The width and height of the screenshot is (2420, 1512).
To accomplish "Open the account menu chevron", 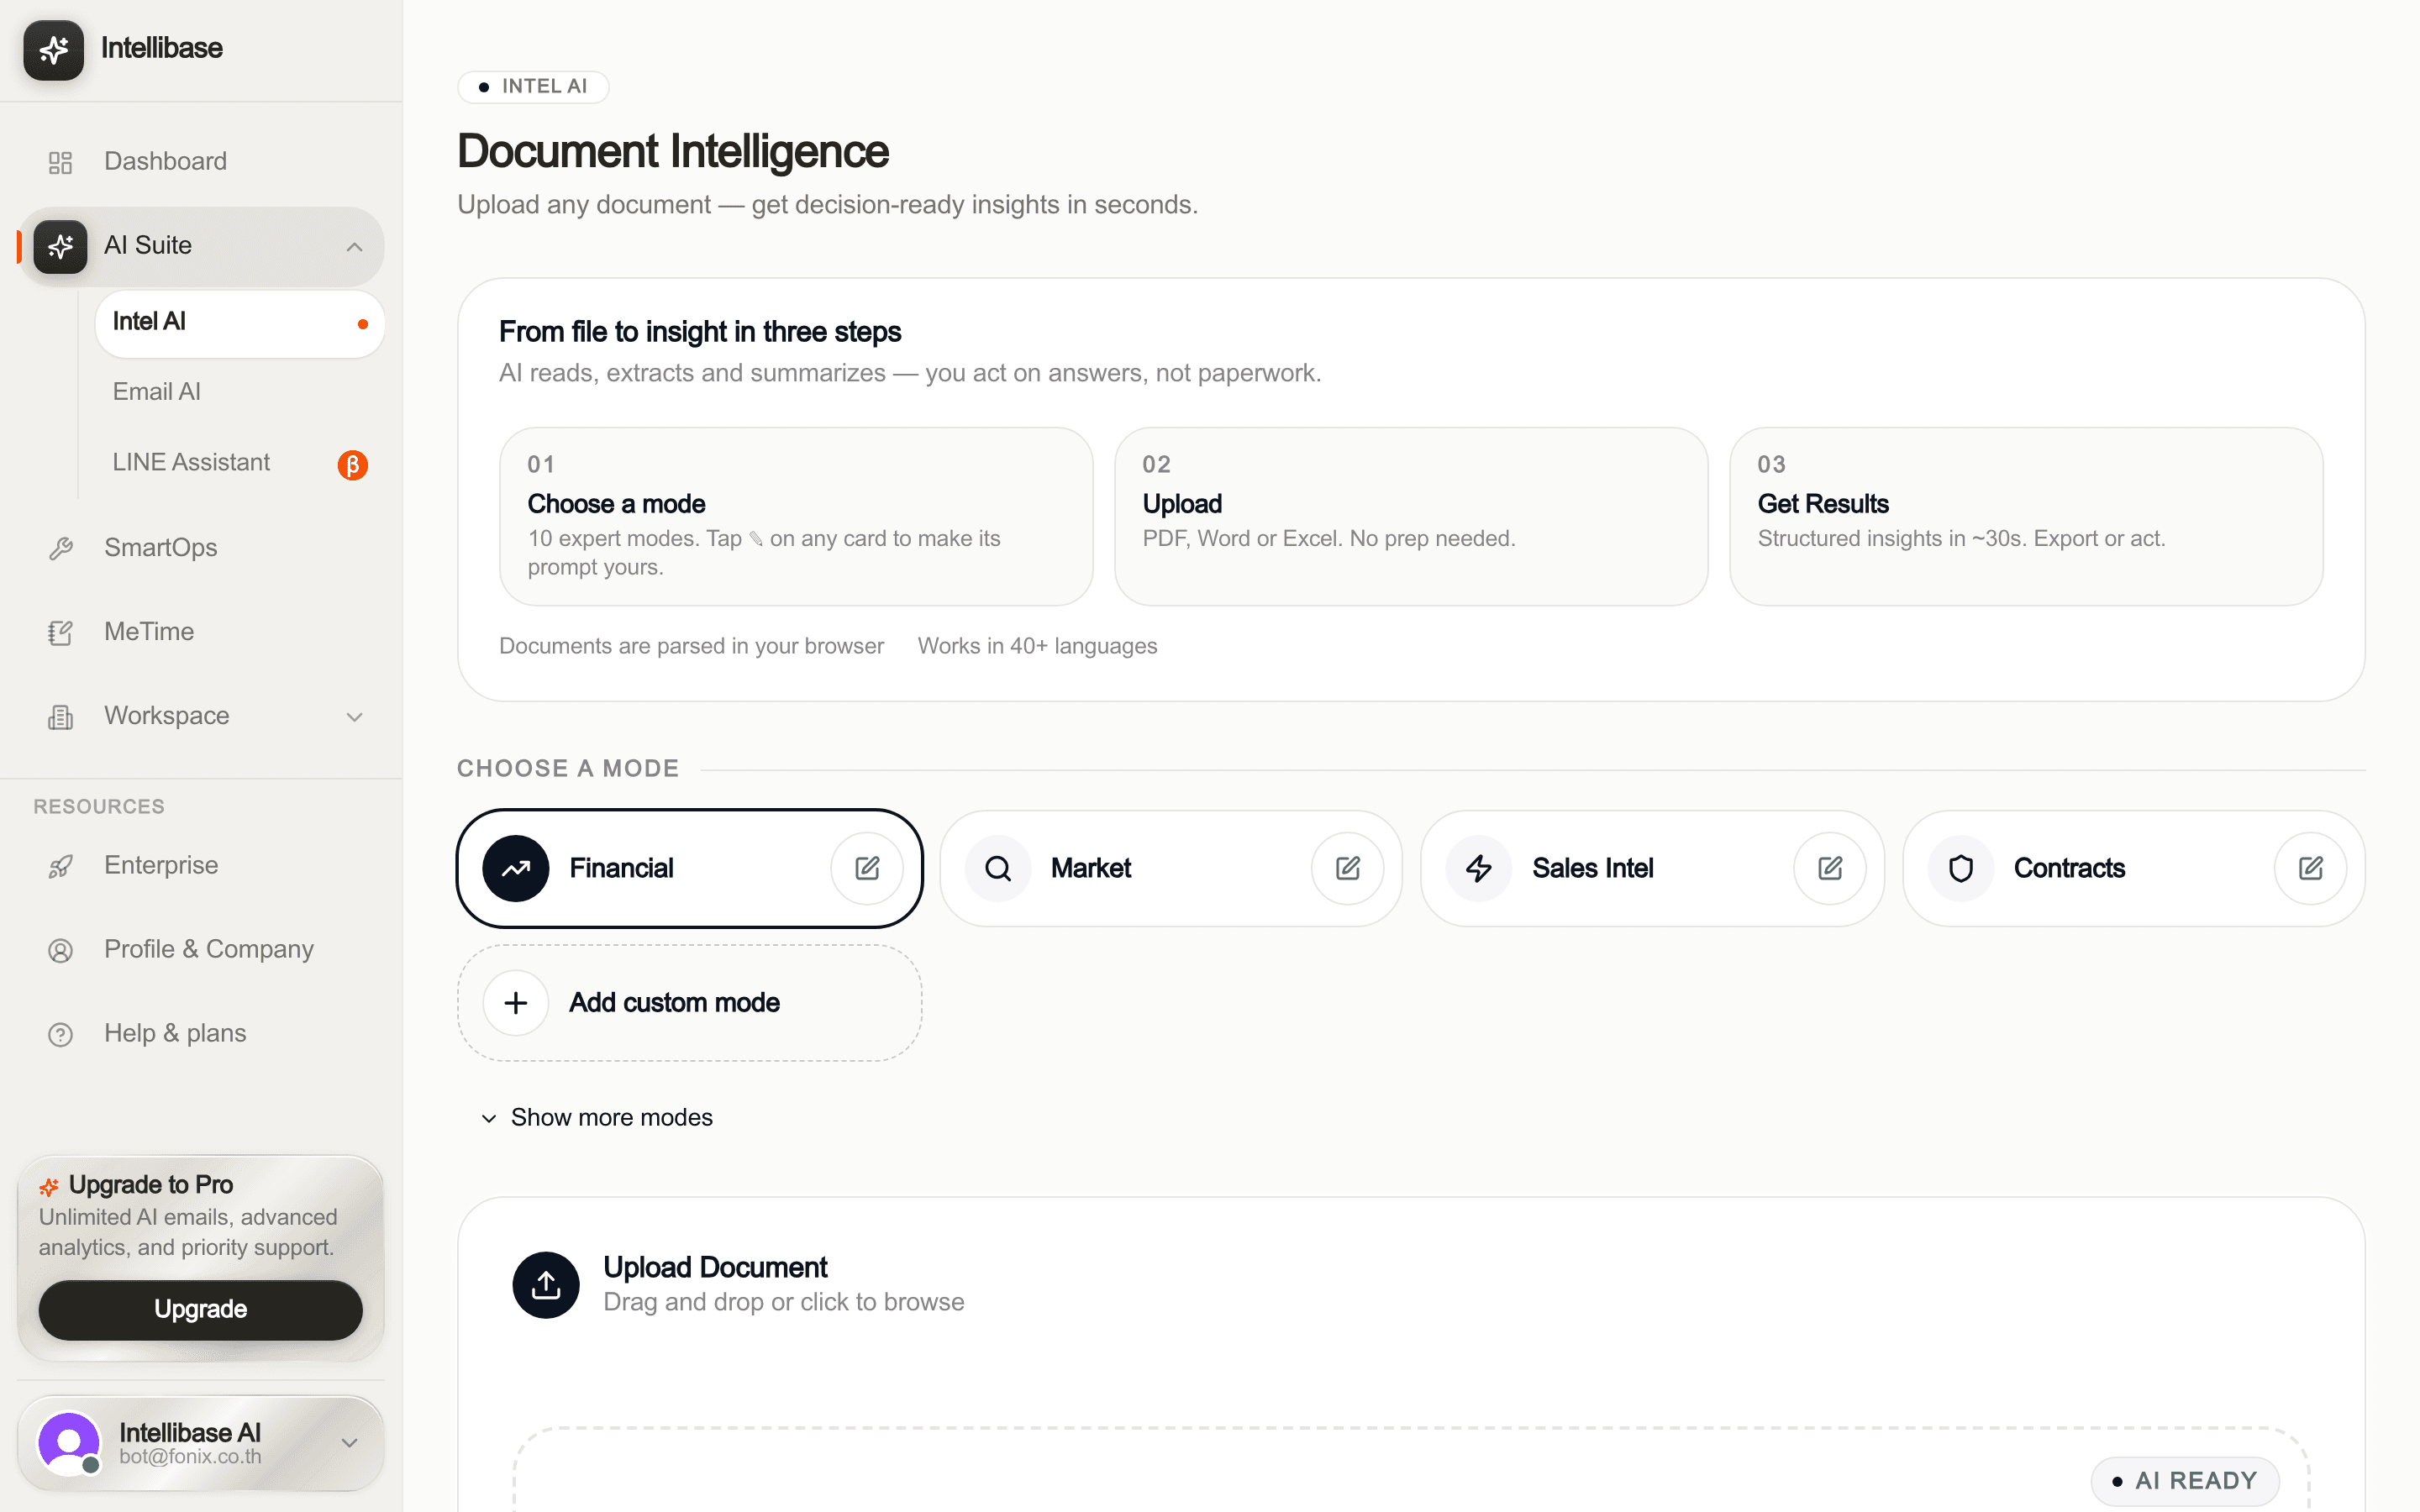I will pyautogui.click(x=349, y=1443).
